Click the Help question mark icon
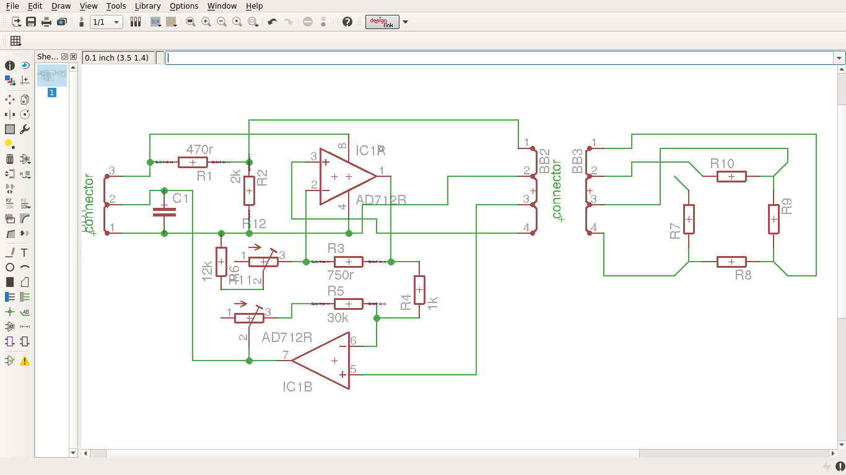The height and width of the screenshot is (475, 846). point(347,22)
